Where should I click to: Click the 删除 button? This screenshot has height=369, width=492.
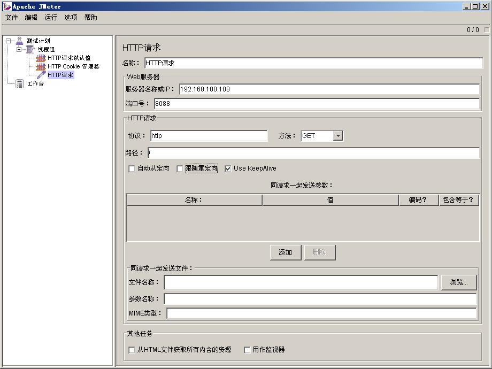coord(320,252)
